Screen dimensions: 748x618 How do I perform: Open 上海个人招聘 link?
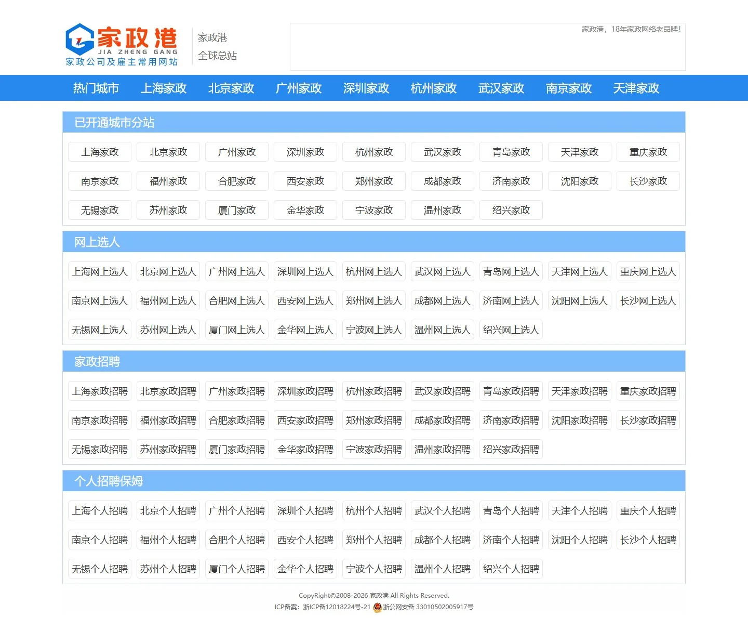[x=100, y=510]
